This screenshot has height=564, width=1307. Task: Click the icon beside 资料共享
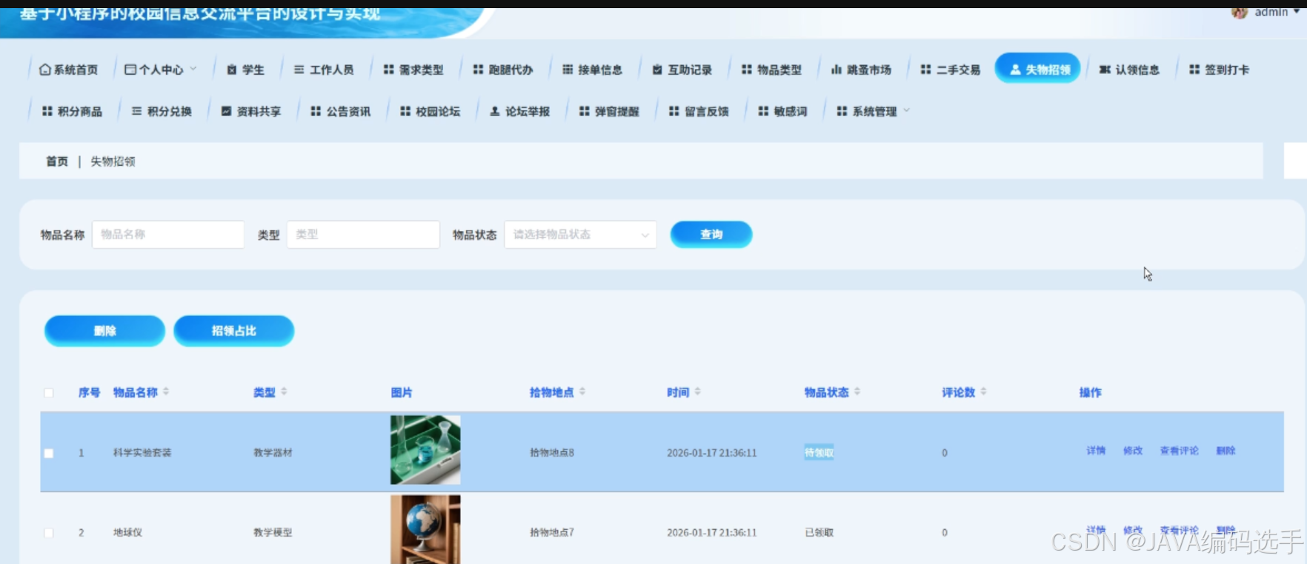pyautogui.click(x=227, y=111)
